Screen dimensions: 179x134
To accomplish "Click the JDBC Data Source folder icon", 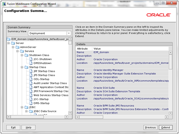I will point(31,111).
